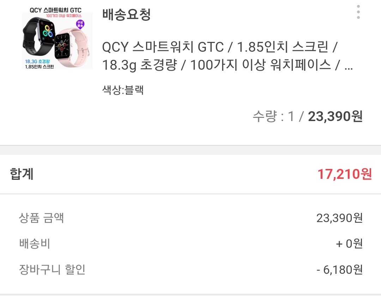381x296 pixels.
Task: Tap the bold 23,390원 item price
Action: coord(335,116)
